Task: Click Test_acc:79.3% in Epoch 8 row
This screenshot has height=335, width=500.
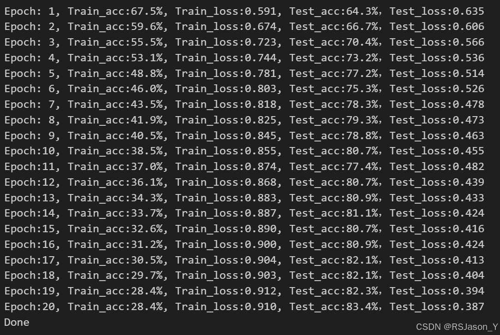Action: tap(334, 120)
